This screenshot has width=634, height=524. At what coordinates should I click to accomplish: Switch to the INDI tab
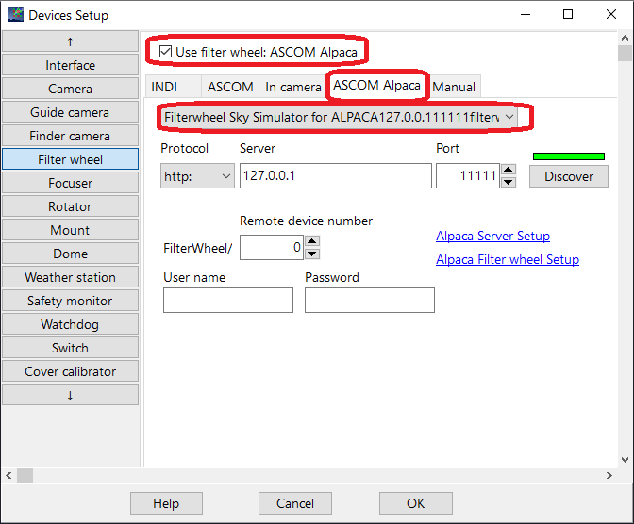click(164, 87)
